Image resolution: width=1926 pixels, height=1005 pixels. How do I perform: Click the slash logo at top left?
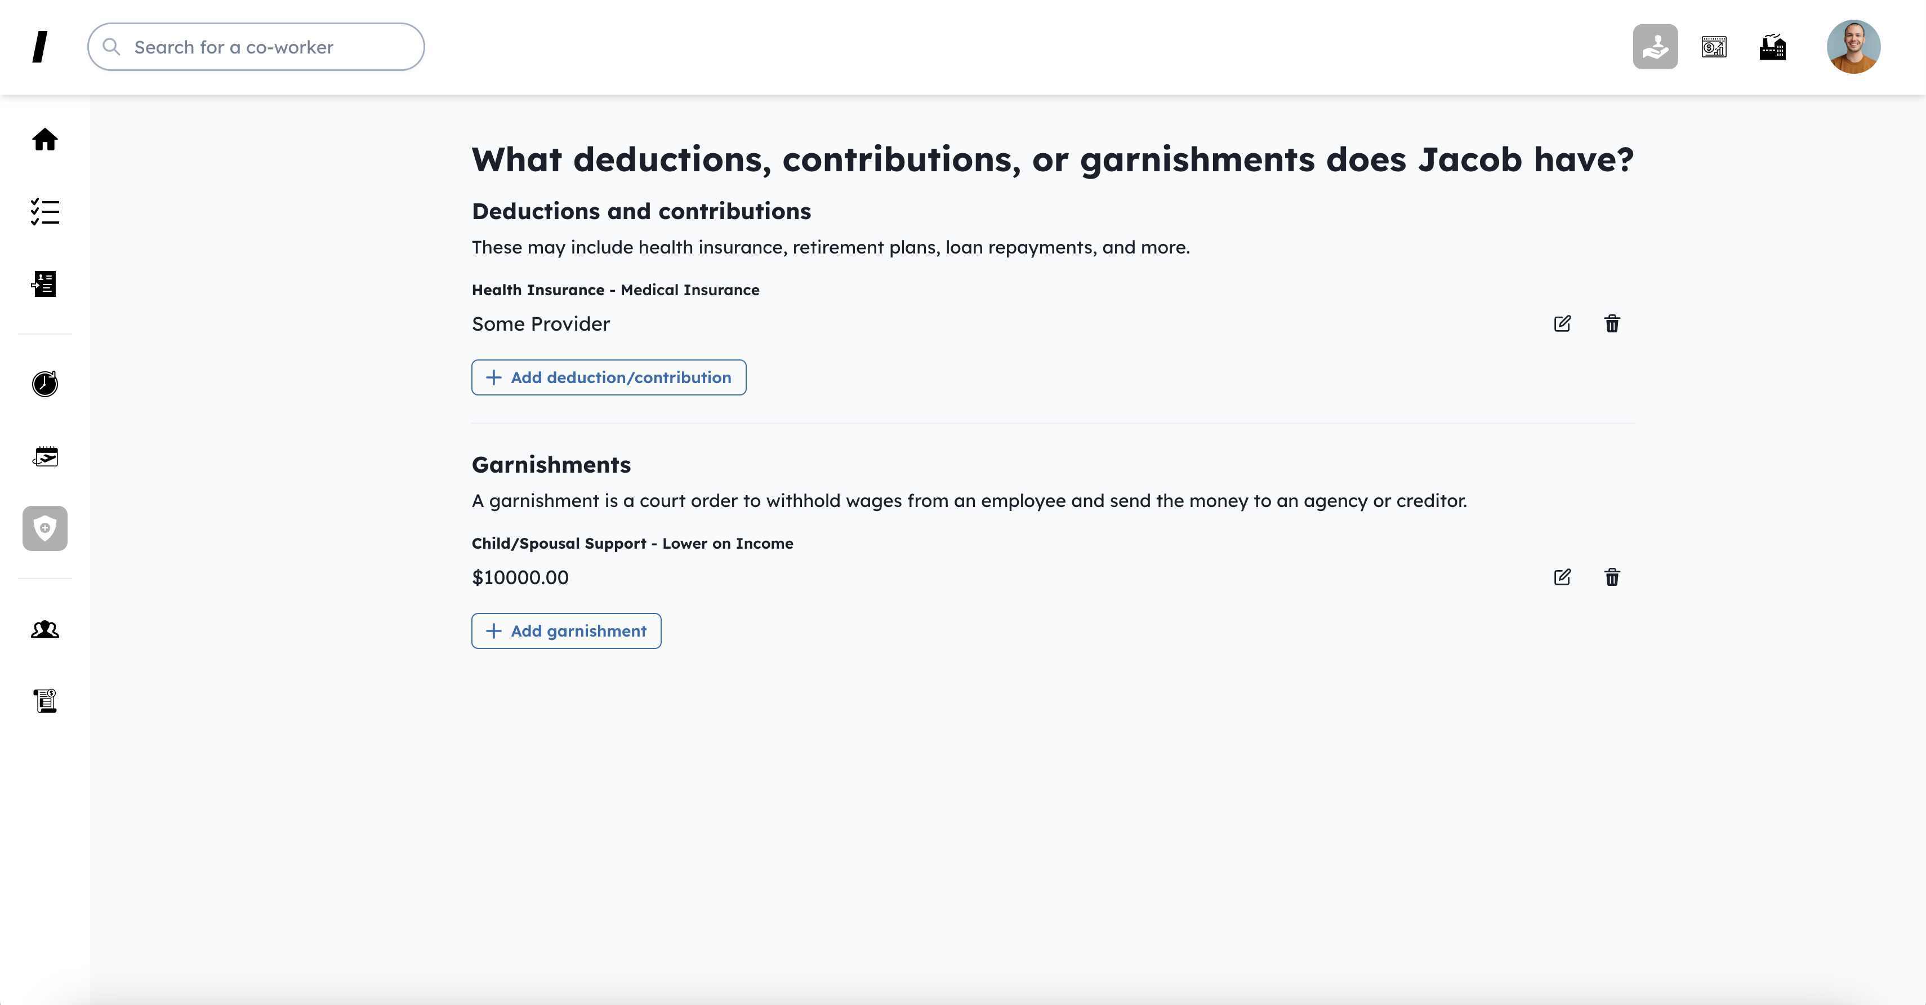pos(41,47)
